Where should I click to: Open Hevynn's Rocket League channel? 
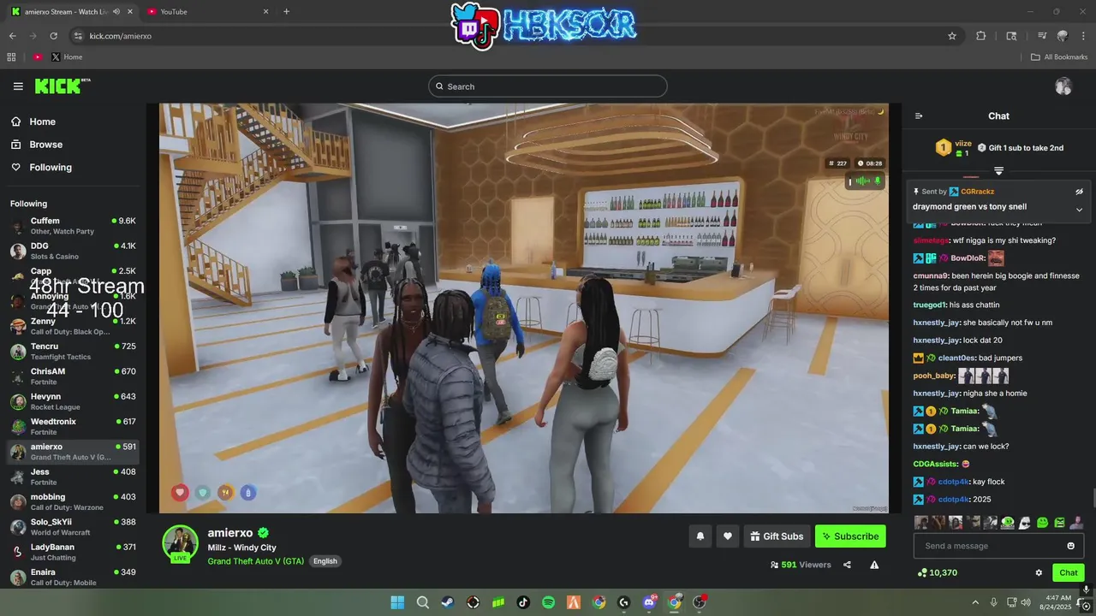point(74,401)
